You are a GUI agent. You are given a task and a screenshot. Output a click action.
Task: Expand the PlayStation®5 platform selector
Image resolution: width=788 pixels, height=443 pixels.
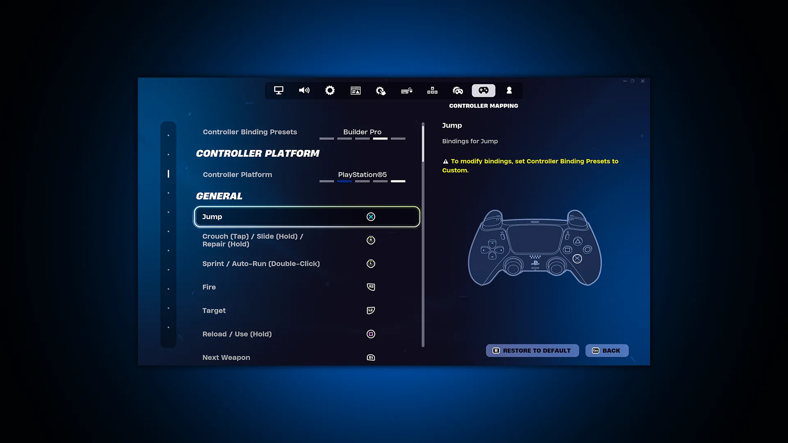tap(362, 174)
